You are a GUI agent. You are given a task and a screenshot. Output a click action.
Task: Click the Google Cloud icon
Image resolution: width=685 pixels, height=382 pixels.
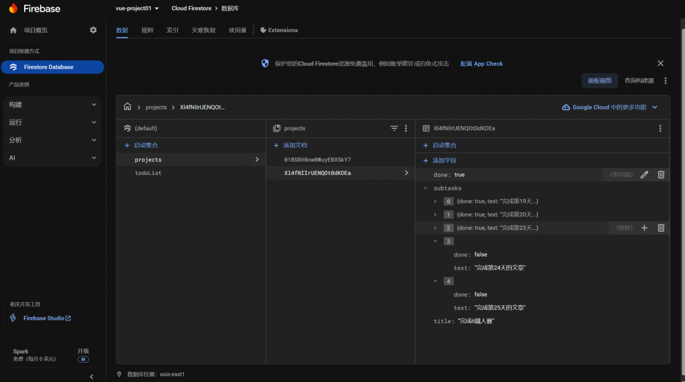(566, 108)
